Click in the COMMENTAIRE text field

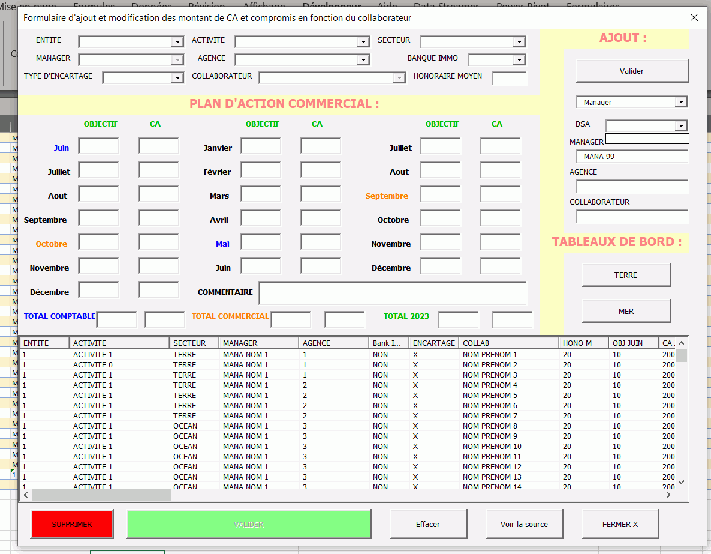(392, 293)
